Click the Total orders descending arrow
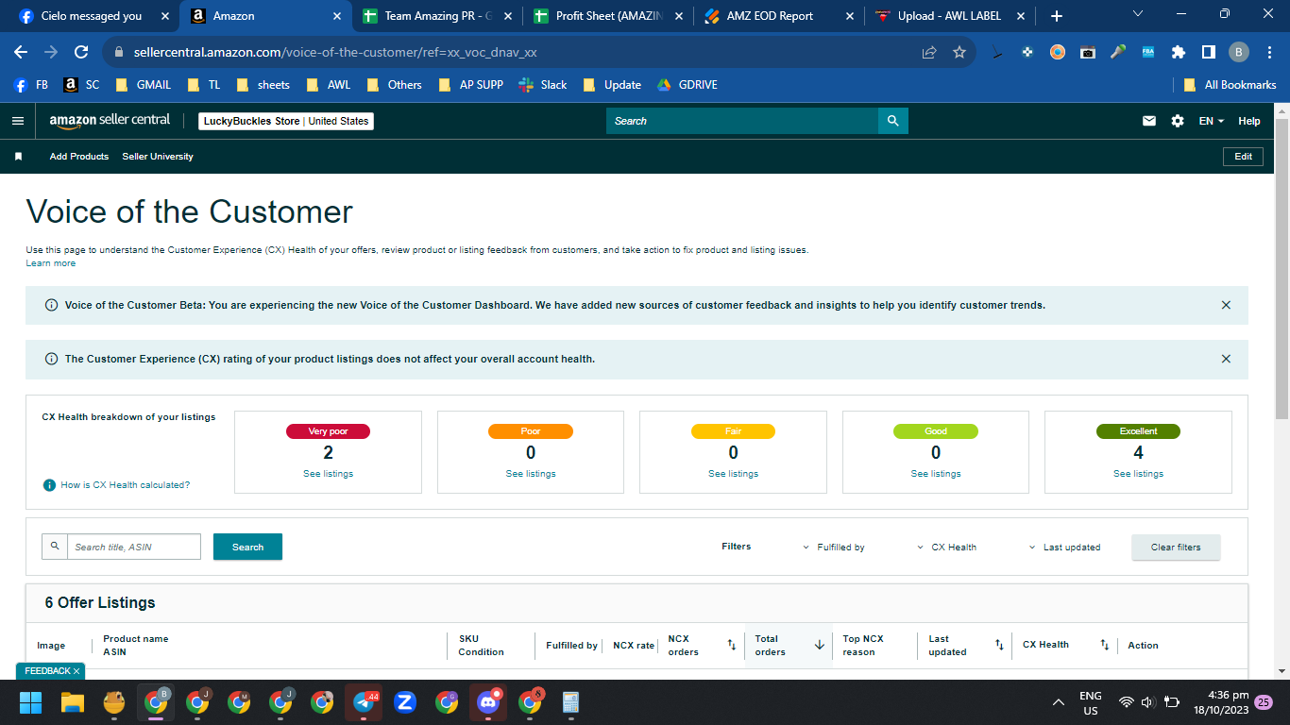 coord(820,645)
